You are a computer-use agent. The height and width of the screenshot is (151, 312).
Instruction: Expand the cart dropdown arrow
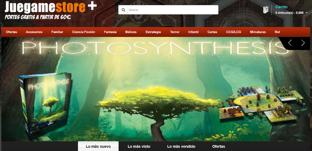pyautogui.click(x=306, y=13)
